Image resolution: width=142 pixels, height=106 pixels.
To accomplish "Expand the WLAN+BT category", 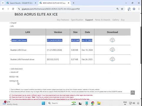I will (x=14, y=72).
